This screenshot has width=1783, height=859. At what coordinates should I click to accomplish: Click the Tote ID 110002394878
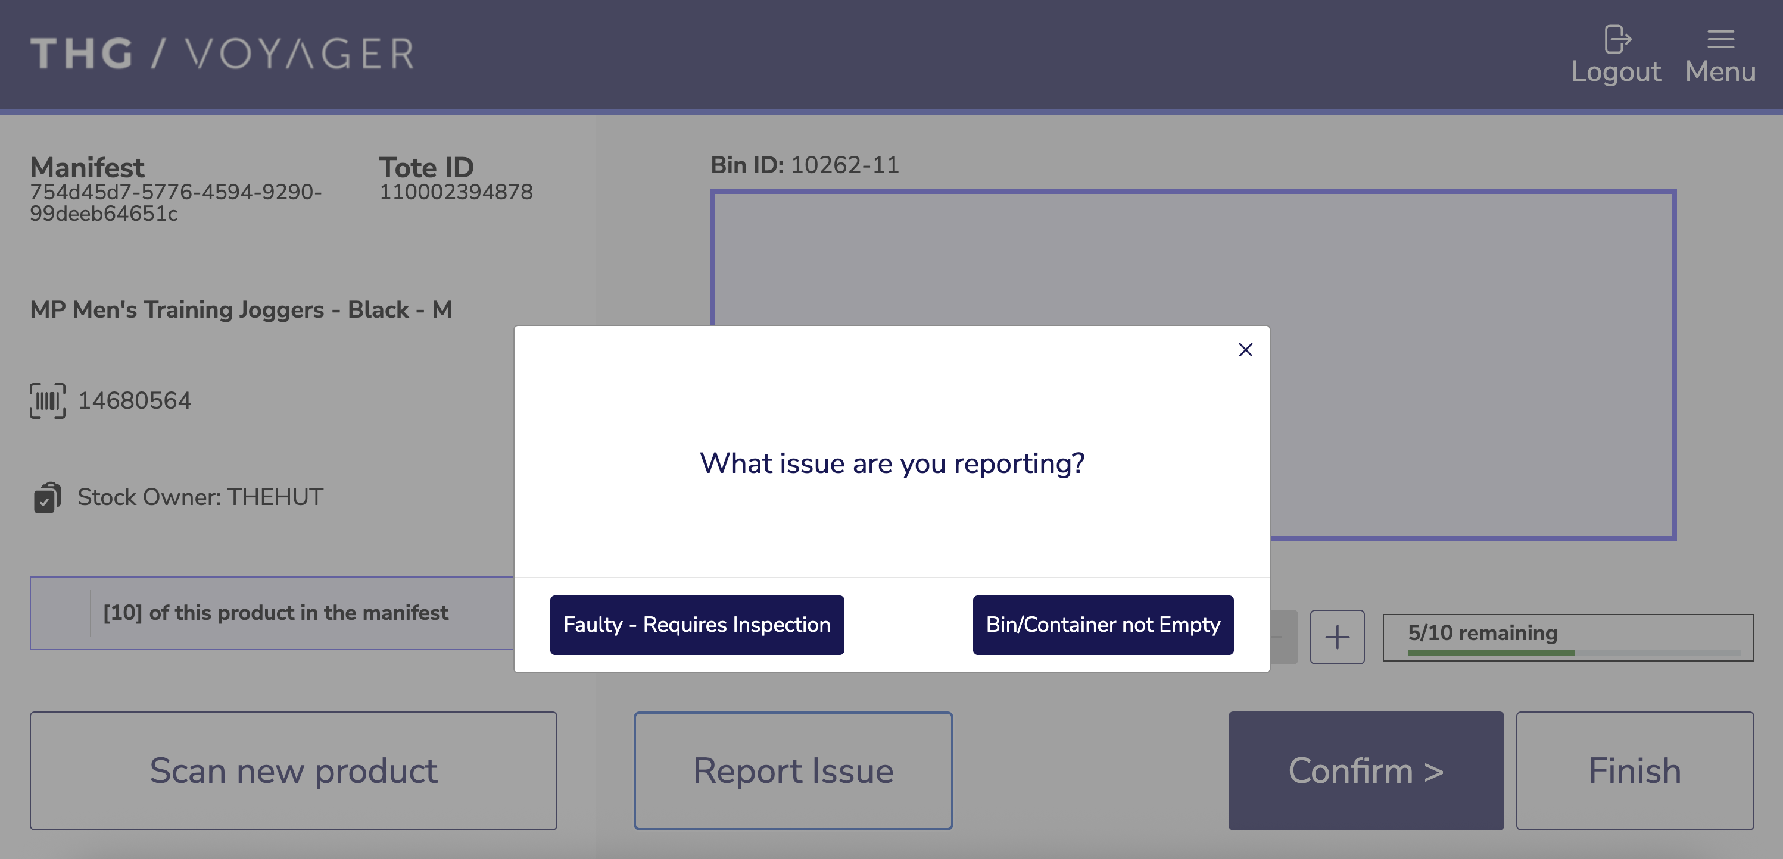tap(457, 192)
